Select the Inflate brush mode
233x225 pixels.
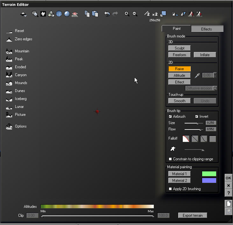205,55
